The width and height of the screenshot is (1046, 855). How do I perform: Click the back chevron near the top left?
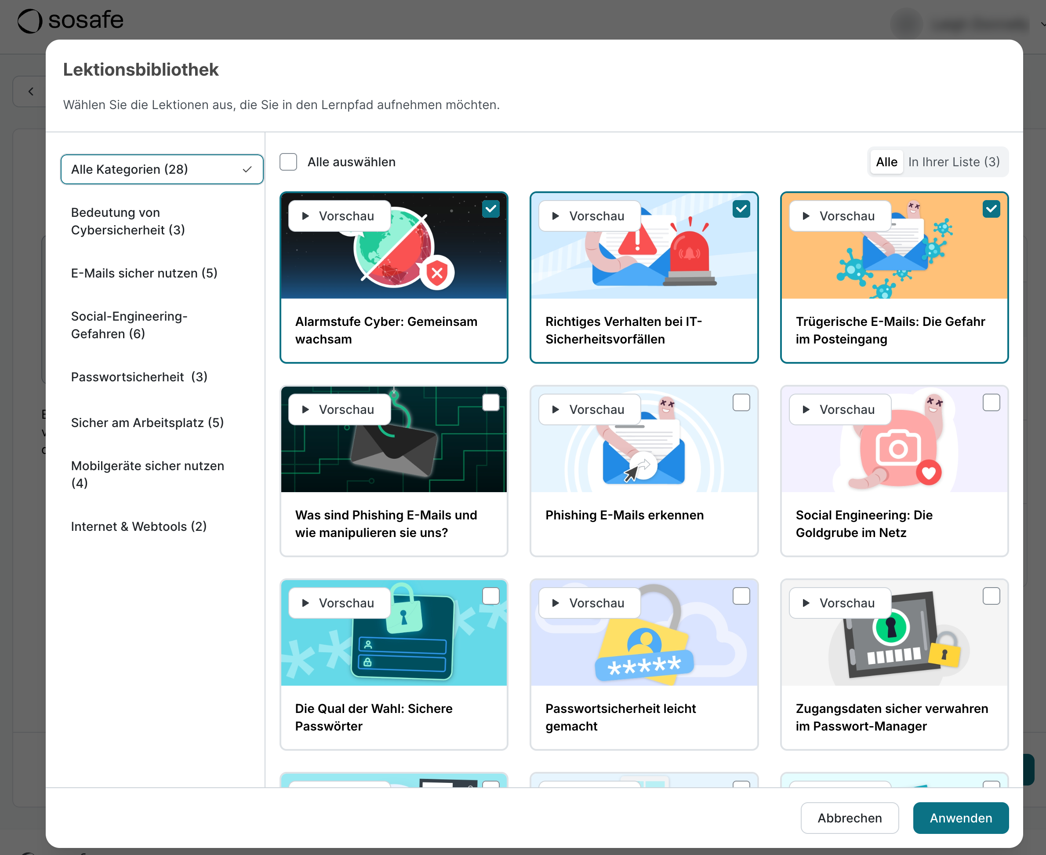point(31,91)
